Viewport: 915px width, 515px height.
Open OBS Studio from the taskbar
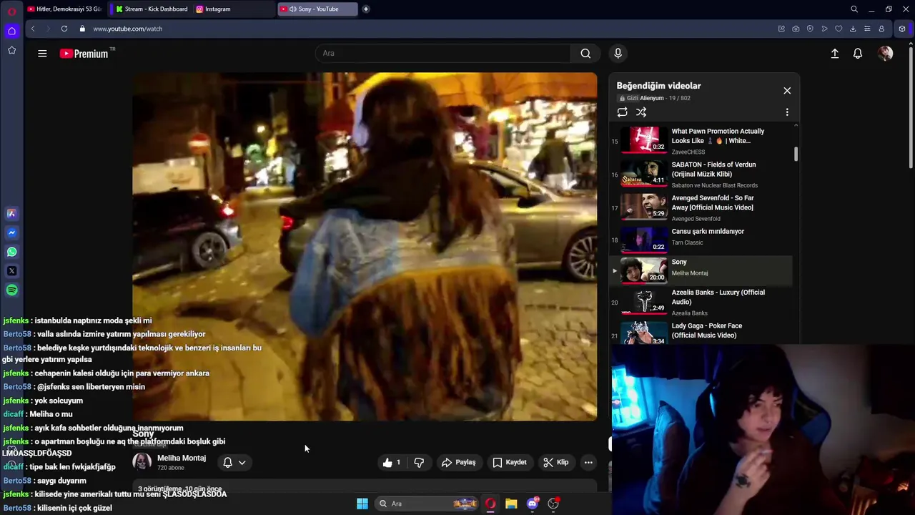pyautogui.click(x=553, y=504)
